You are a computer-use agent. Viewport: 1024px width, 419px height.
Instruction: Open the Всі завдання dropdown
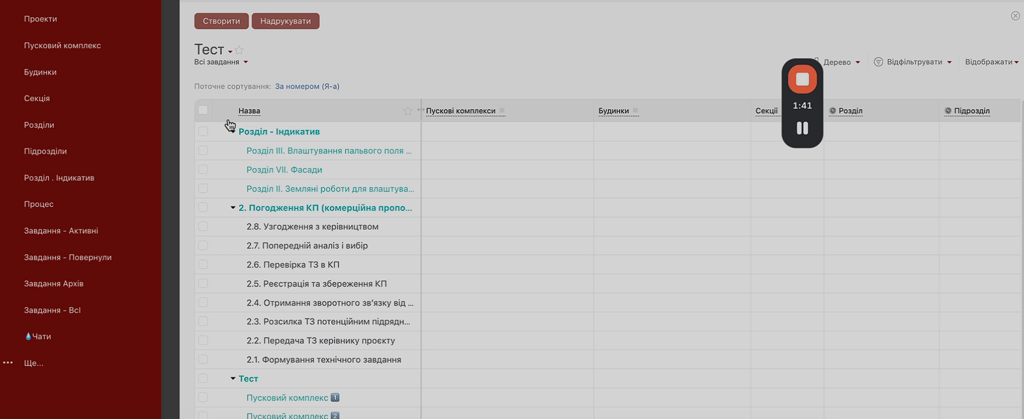221,62
